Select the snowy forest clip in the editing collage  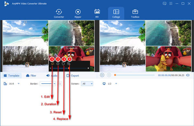click(25, 59)
